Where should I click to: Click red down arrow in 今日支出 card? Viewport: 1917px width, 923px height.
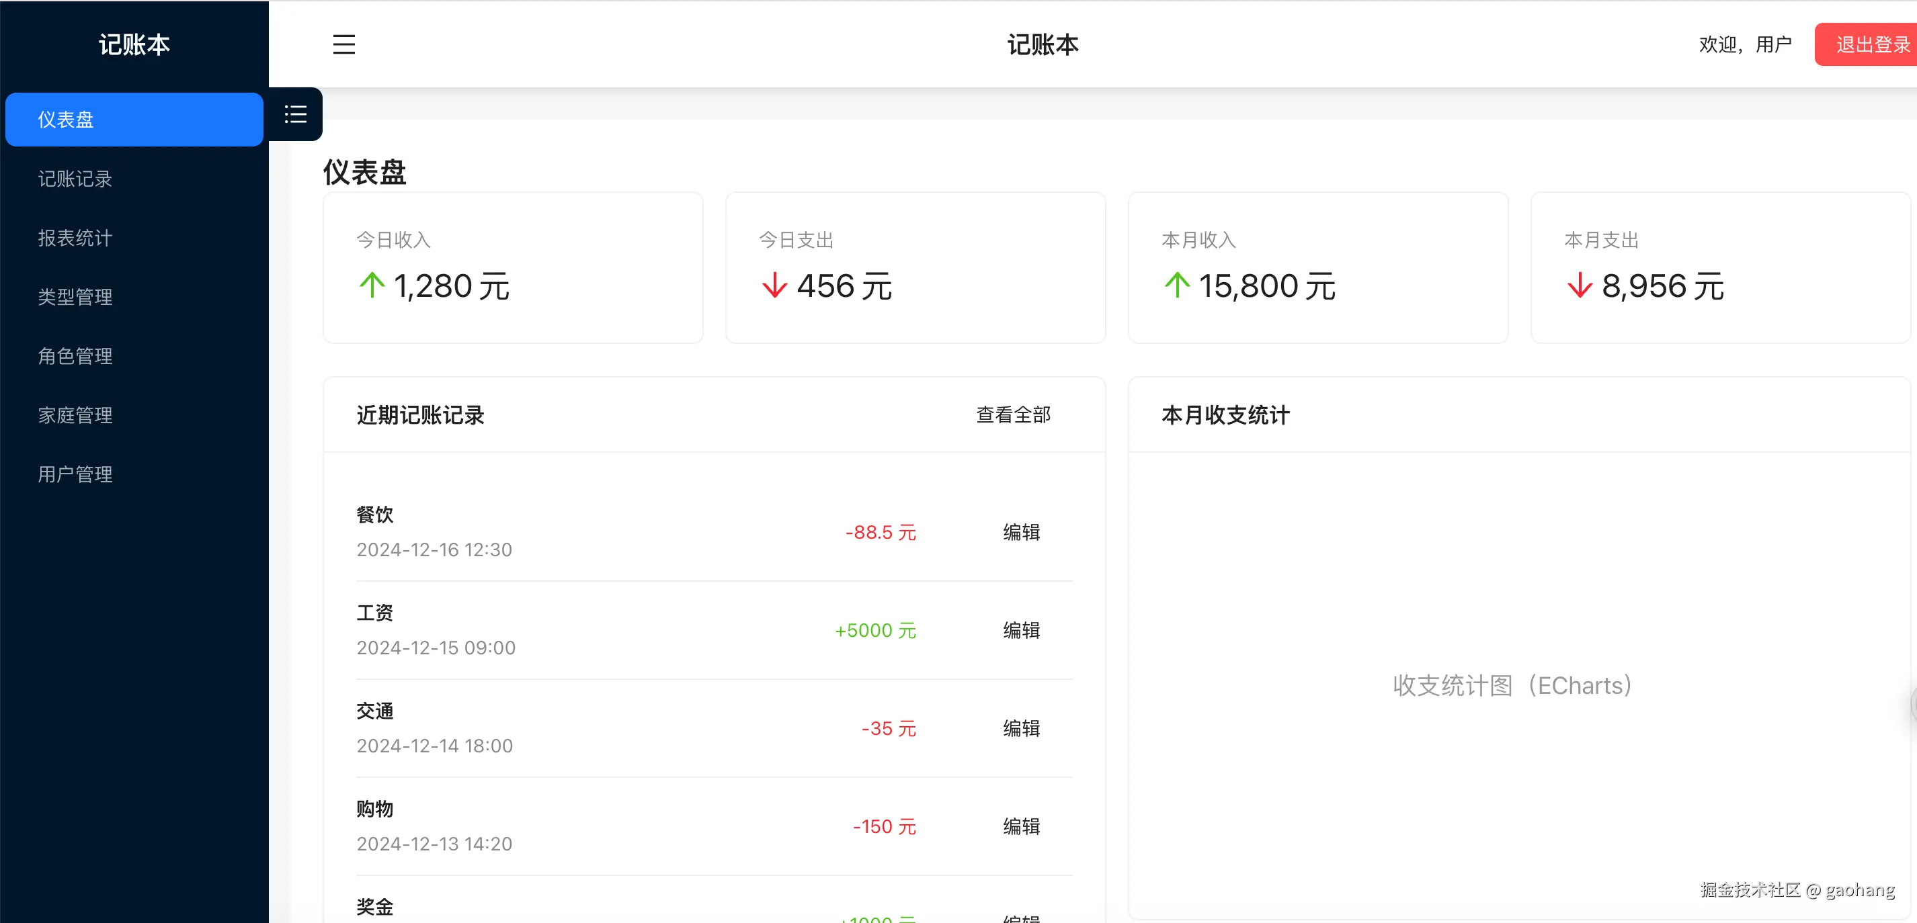click(774, 285)
